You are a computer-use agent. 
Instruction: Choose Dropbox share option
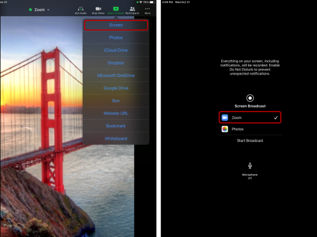[116, 63]
